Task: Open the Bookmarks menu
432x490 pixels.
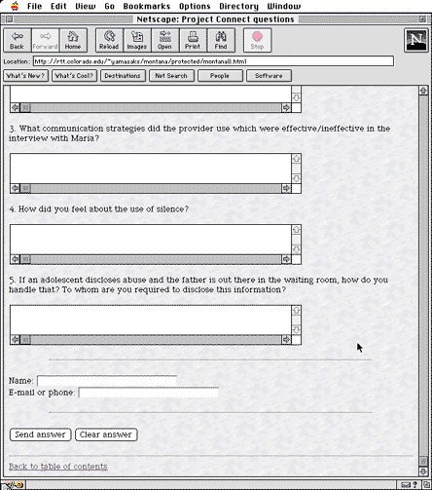Action: click(x=147, y=6)
